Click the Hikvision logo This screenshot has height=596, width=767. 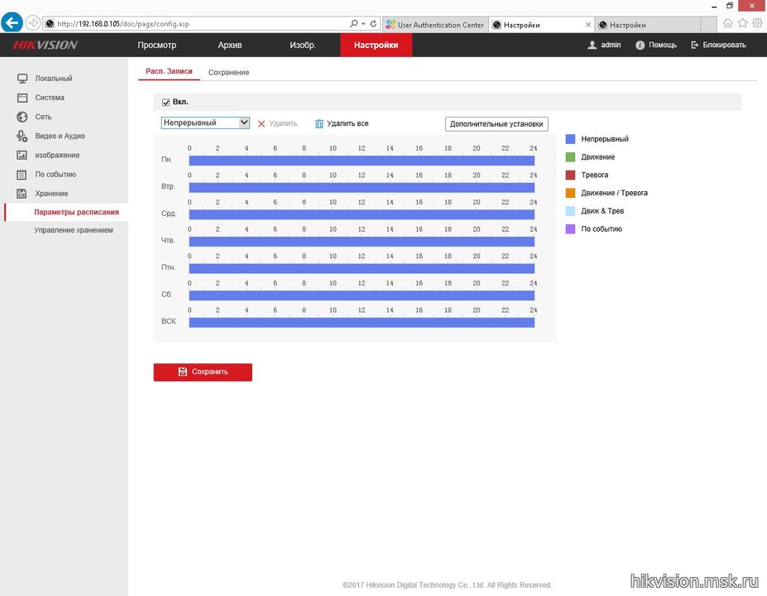click(x=45, y=45)
